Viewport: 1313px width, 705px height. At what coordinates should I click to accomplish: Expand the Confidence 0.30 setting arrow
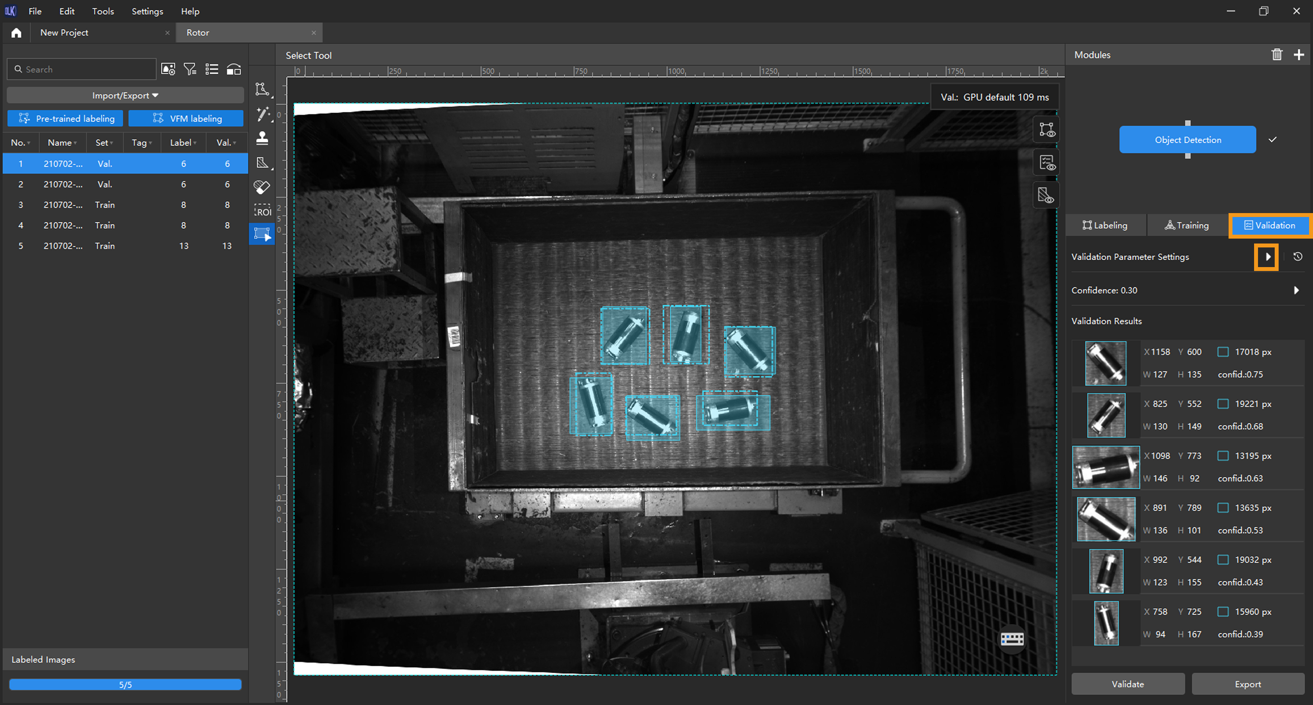(x=1296, y=290)
